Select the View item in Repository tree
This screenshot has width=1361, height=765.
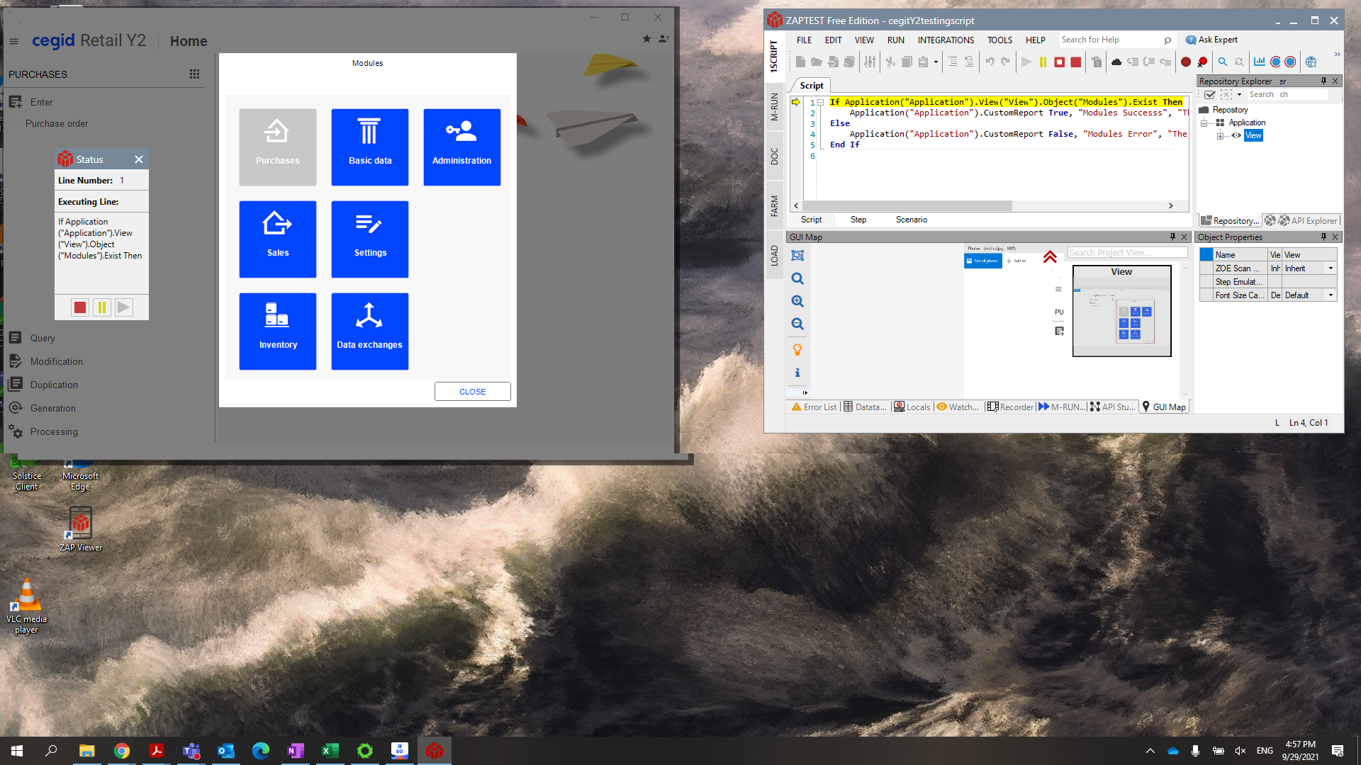[1253, 136]
